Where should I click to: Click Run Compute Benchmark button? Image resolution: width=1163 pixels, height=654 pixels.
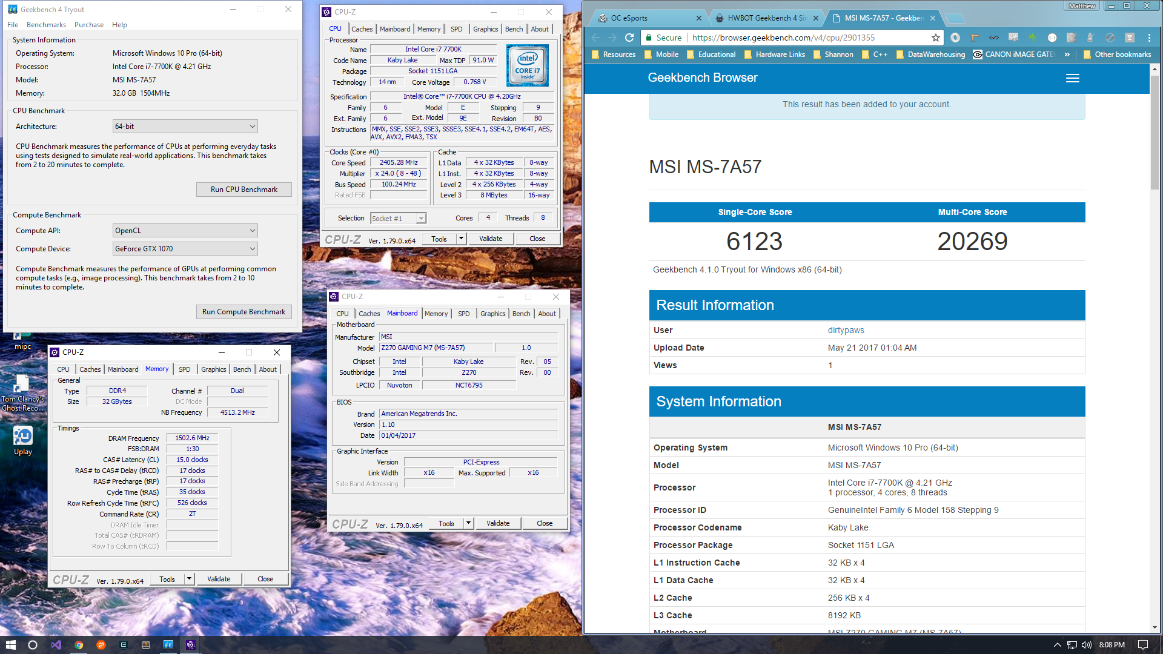(x=244, y=312)
